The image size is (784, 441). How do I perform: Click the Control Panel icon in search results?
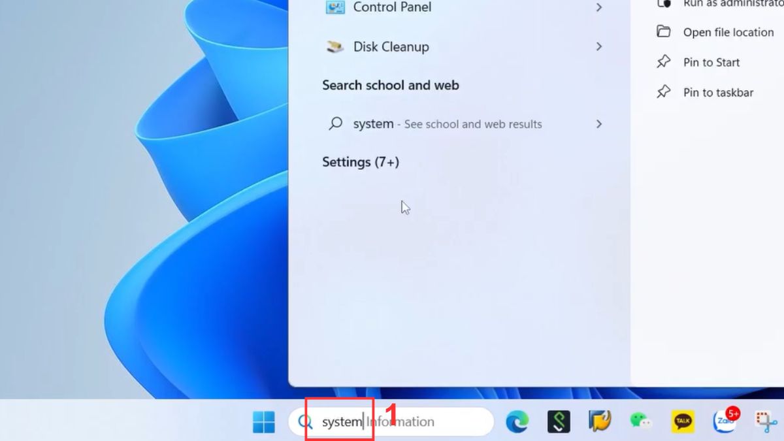(334, 7)
